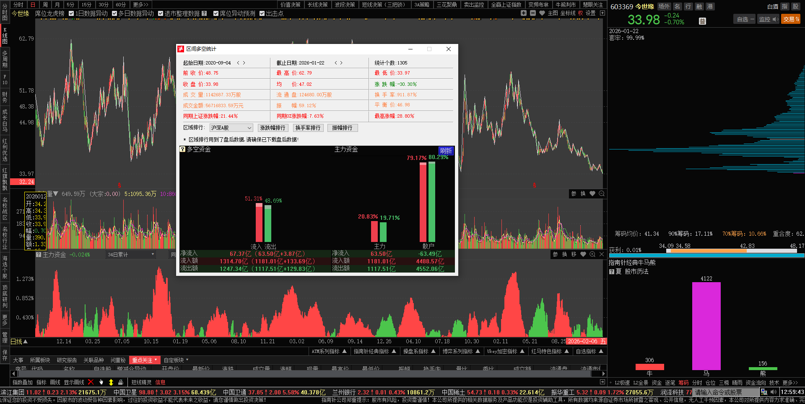The width and height of the screenshot is (805, 404).
Task: Click the speaker volume icon in status bar
Action: click(774, 392)
